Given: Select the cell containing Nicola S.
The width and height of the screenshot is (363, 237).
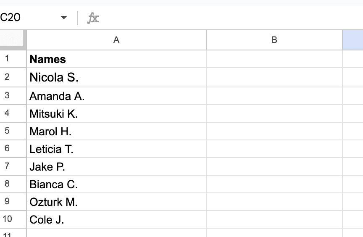Looking at the screenshot, I should pyautogui.click(x=116, y=77).
